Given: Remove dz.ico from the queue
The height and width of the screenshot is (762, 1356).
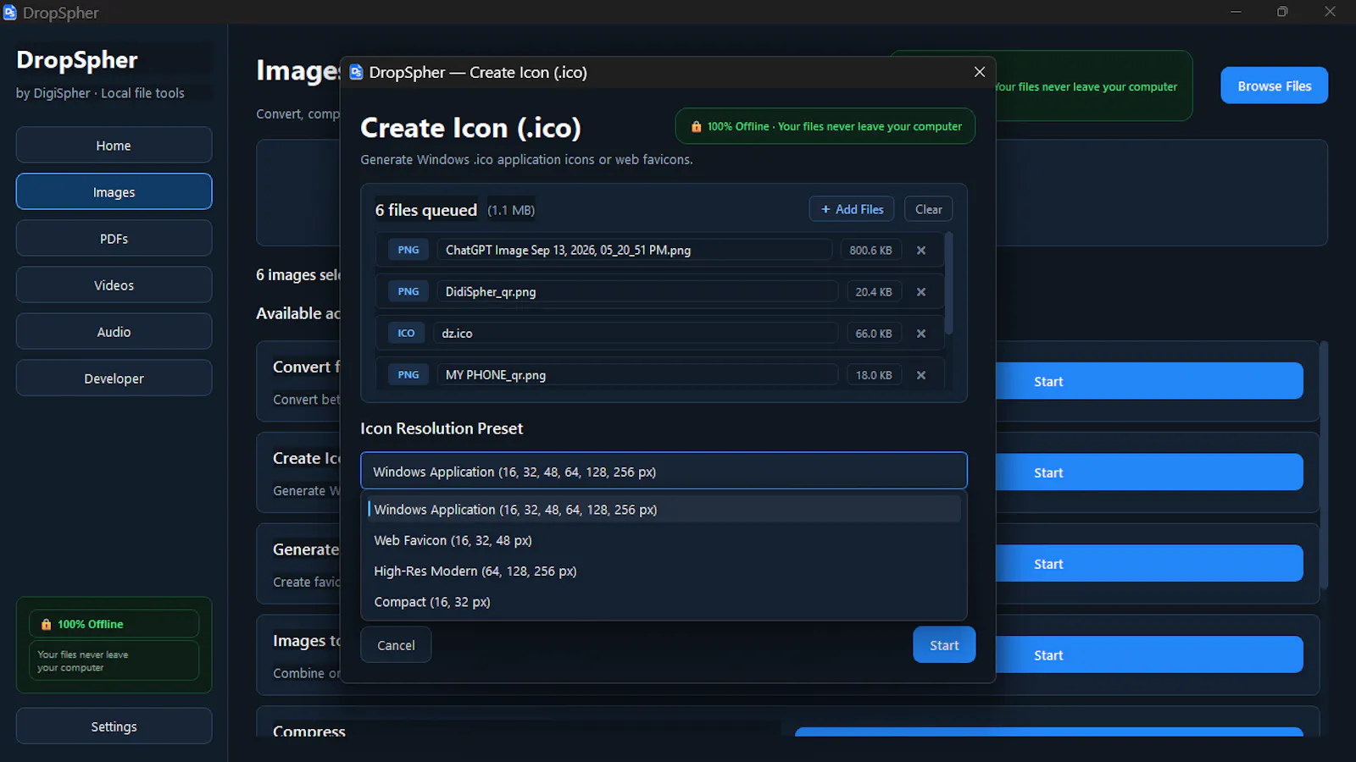Looking at the screenshot, I should 920,334.
